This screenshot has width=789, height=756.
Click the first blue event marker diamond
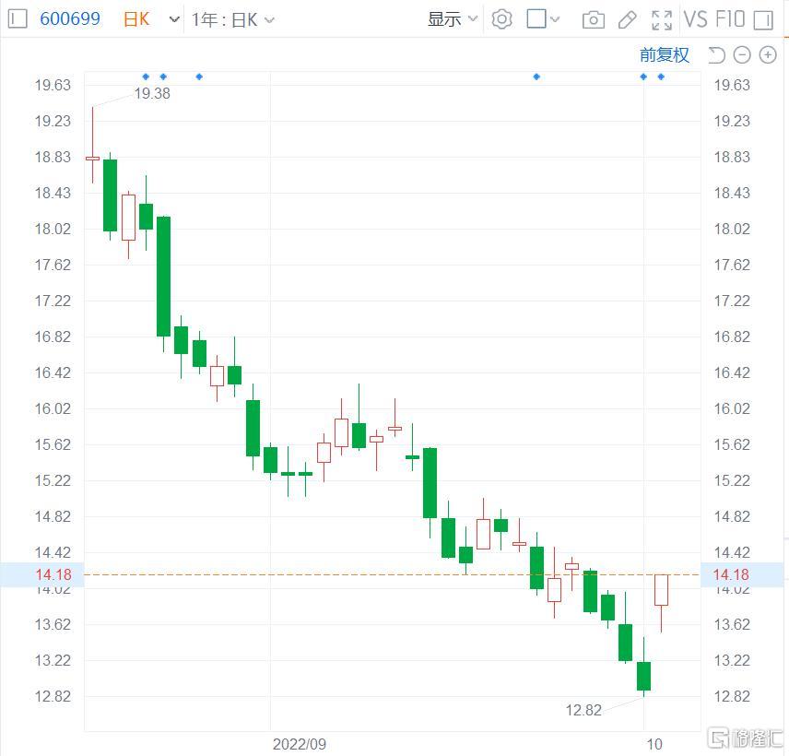(146, 77)
